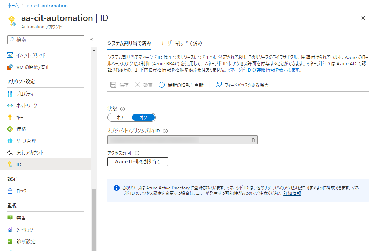Copy the オブジェクト (プリンシパル) ID value
The image size is (375, 251).
click(x=253, y=139)
